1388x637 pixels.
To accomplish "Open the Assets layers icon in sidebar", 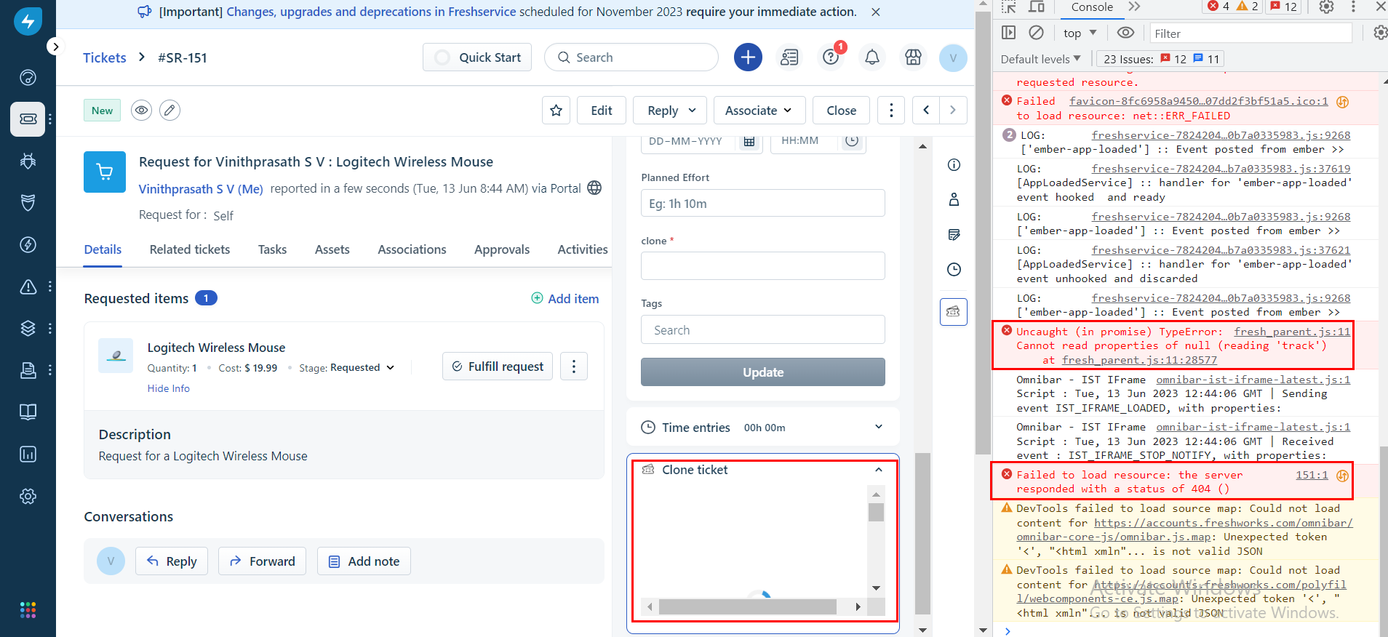I will pyautogui.click(x=28, y=328).
